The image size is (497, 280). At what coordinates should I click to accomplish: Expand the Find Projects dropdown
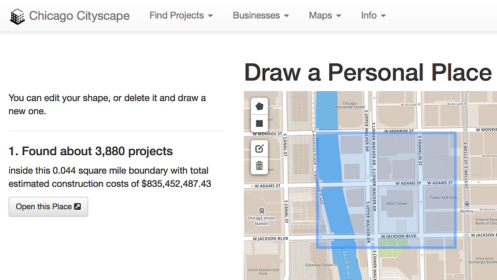click(x=181, y=16)
